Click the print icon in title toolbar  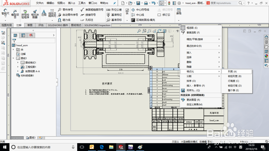[x=146, y=3]
